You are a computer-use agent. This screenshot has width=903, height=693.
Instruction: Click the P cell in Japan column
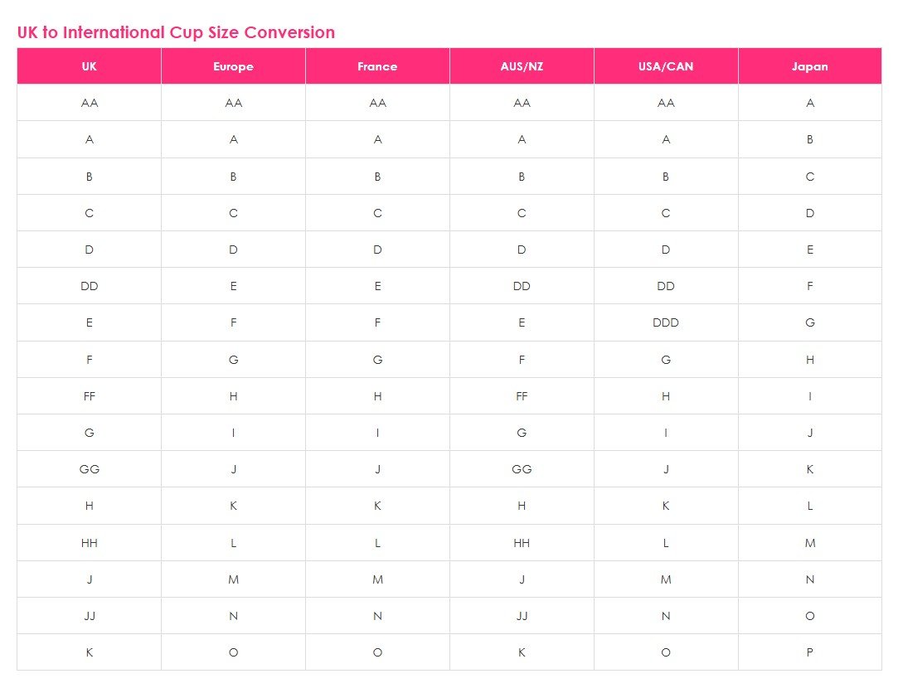tap(809, 652)
